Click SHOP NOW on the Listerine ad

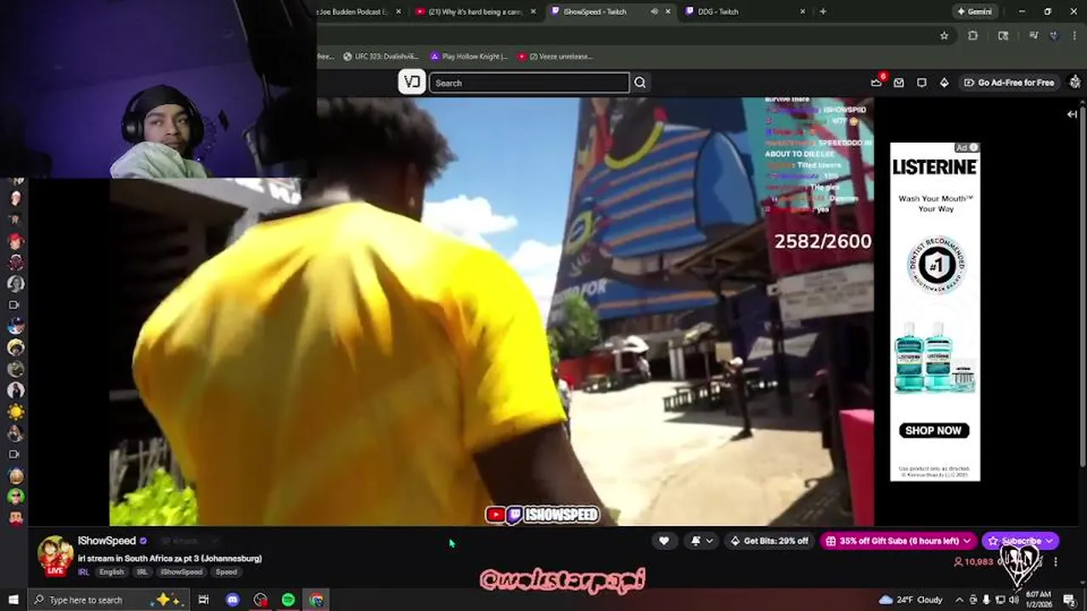tap(933, 430)
